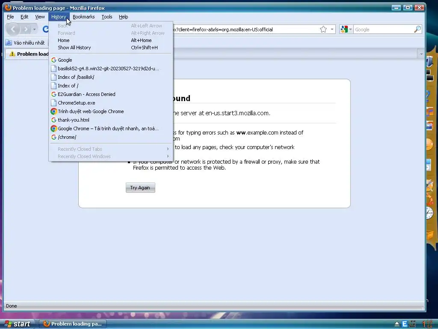
Task: Expand the Recently Closed Windows submenu
Action: click(x=111, y=156)
